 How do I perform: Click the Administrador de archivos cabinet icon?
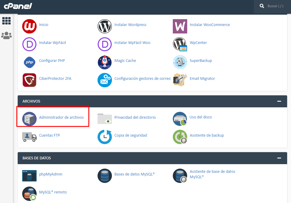point(29,119)
